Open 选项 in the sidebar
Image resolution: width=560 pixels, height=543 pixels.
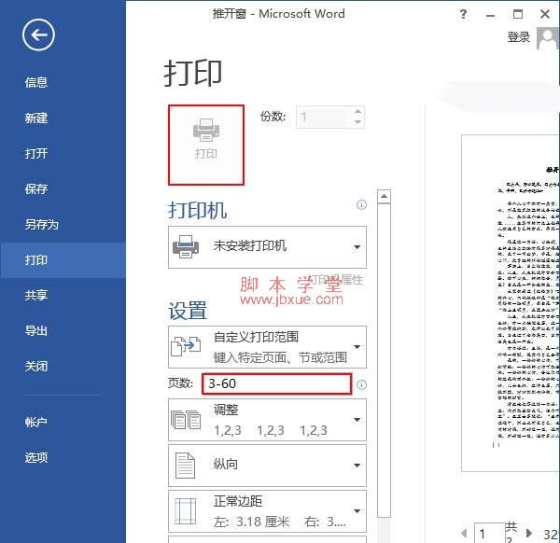[36, 457]
